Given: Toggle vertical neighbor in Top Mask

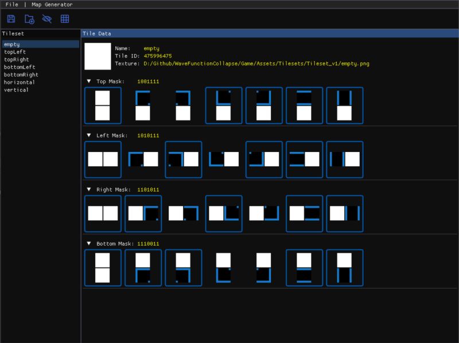Looking at the screenshot, I should click(x=345, y=106).
